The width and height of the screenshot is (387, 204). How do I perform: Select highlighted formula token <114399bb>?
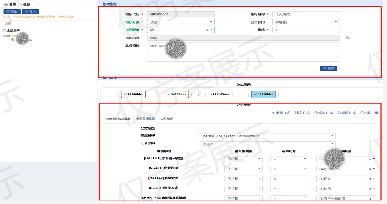coord(264,95)
